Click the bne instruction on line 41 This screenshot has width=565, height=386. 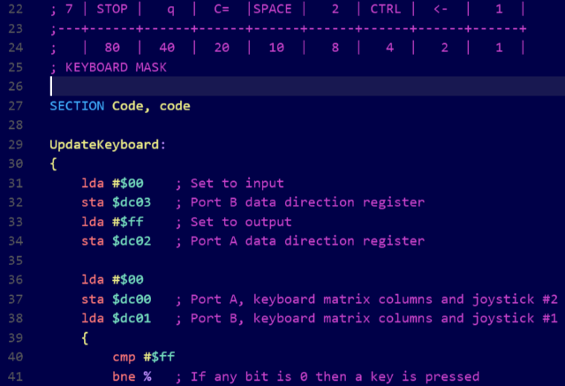tap(124, 376)
